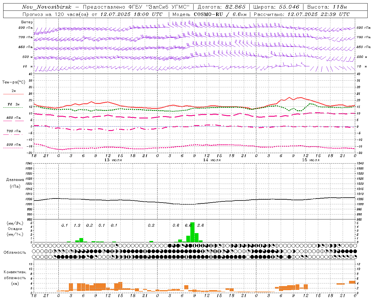This screenshot has height=298, width=372.
Task: Click the '2.6' precipitation value
Action: coord(201,225)
